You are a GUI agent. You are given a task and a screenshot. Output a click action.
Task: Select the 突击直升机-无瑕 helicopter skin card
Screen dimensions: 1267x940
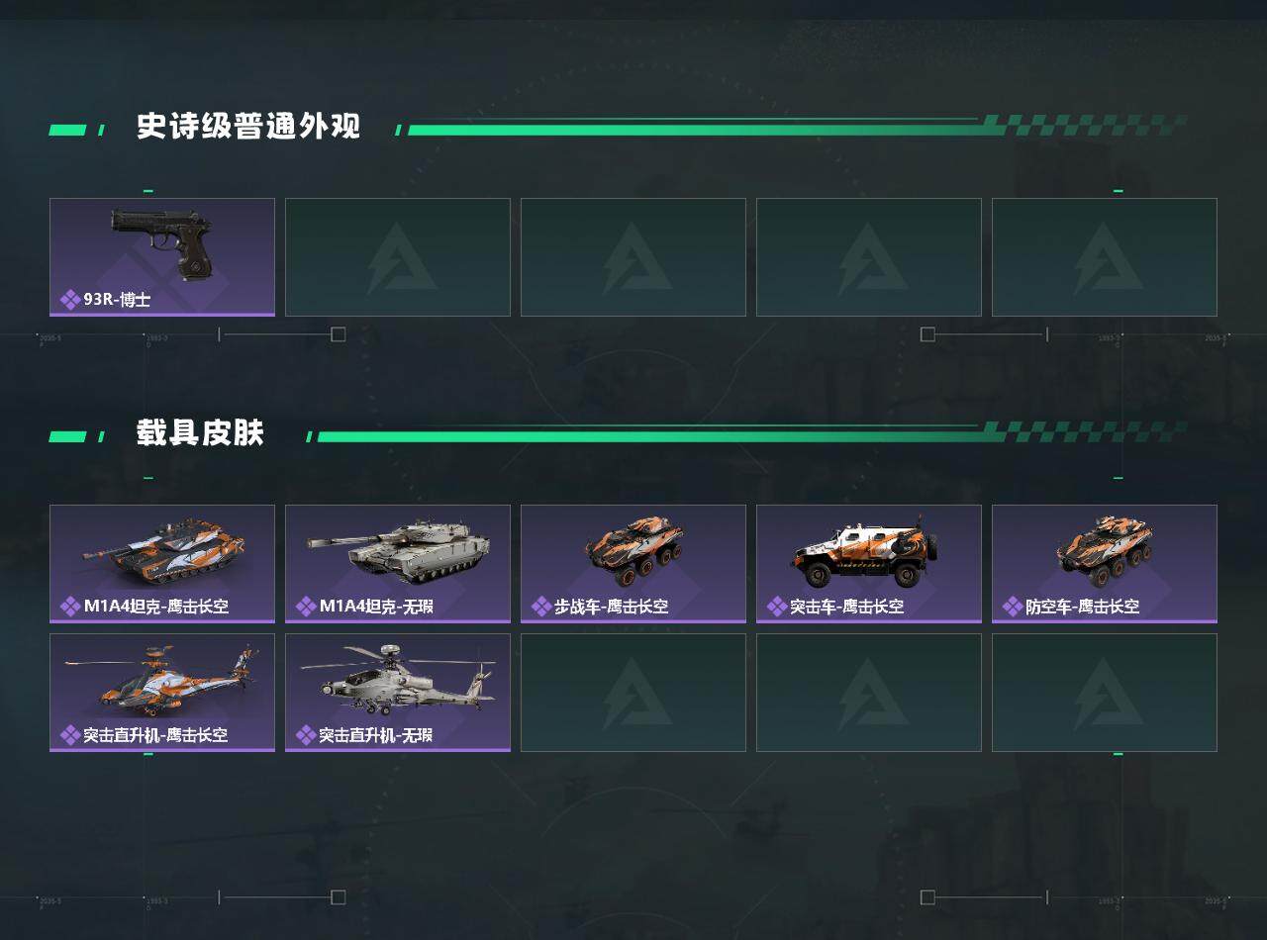[398, 693]
